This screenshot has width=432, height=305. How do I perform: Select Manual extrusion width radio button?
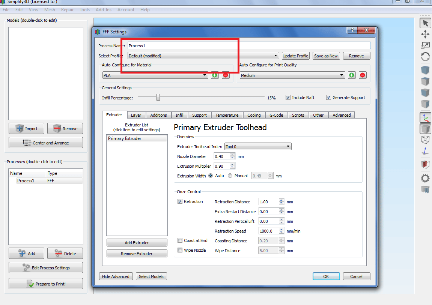pyautogui.click(x=230, y=176)
